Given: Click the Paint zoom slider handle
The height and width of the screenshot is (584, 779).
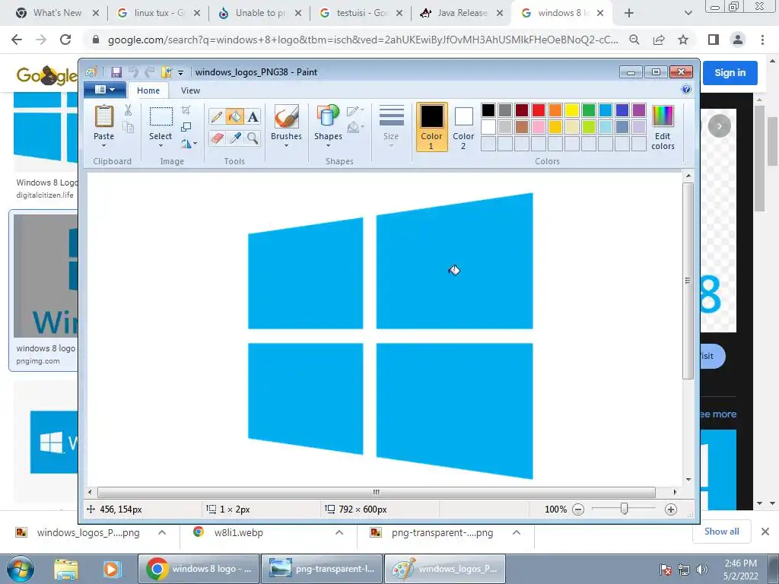Looking at the screenshot, I should tap(625, 509).
